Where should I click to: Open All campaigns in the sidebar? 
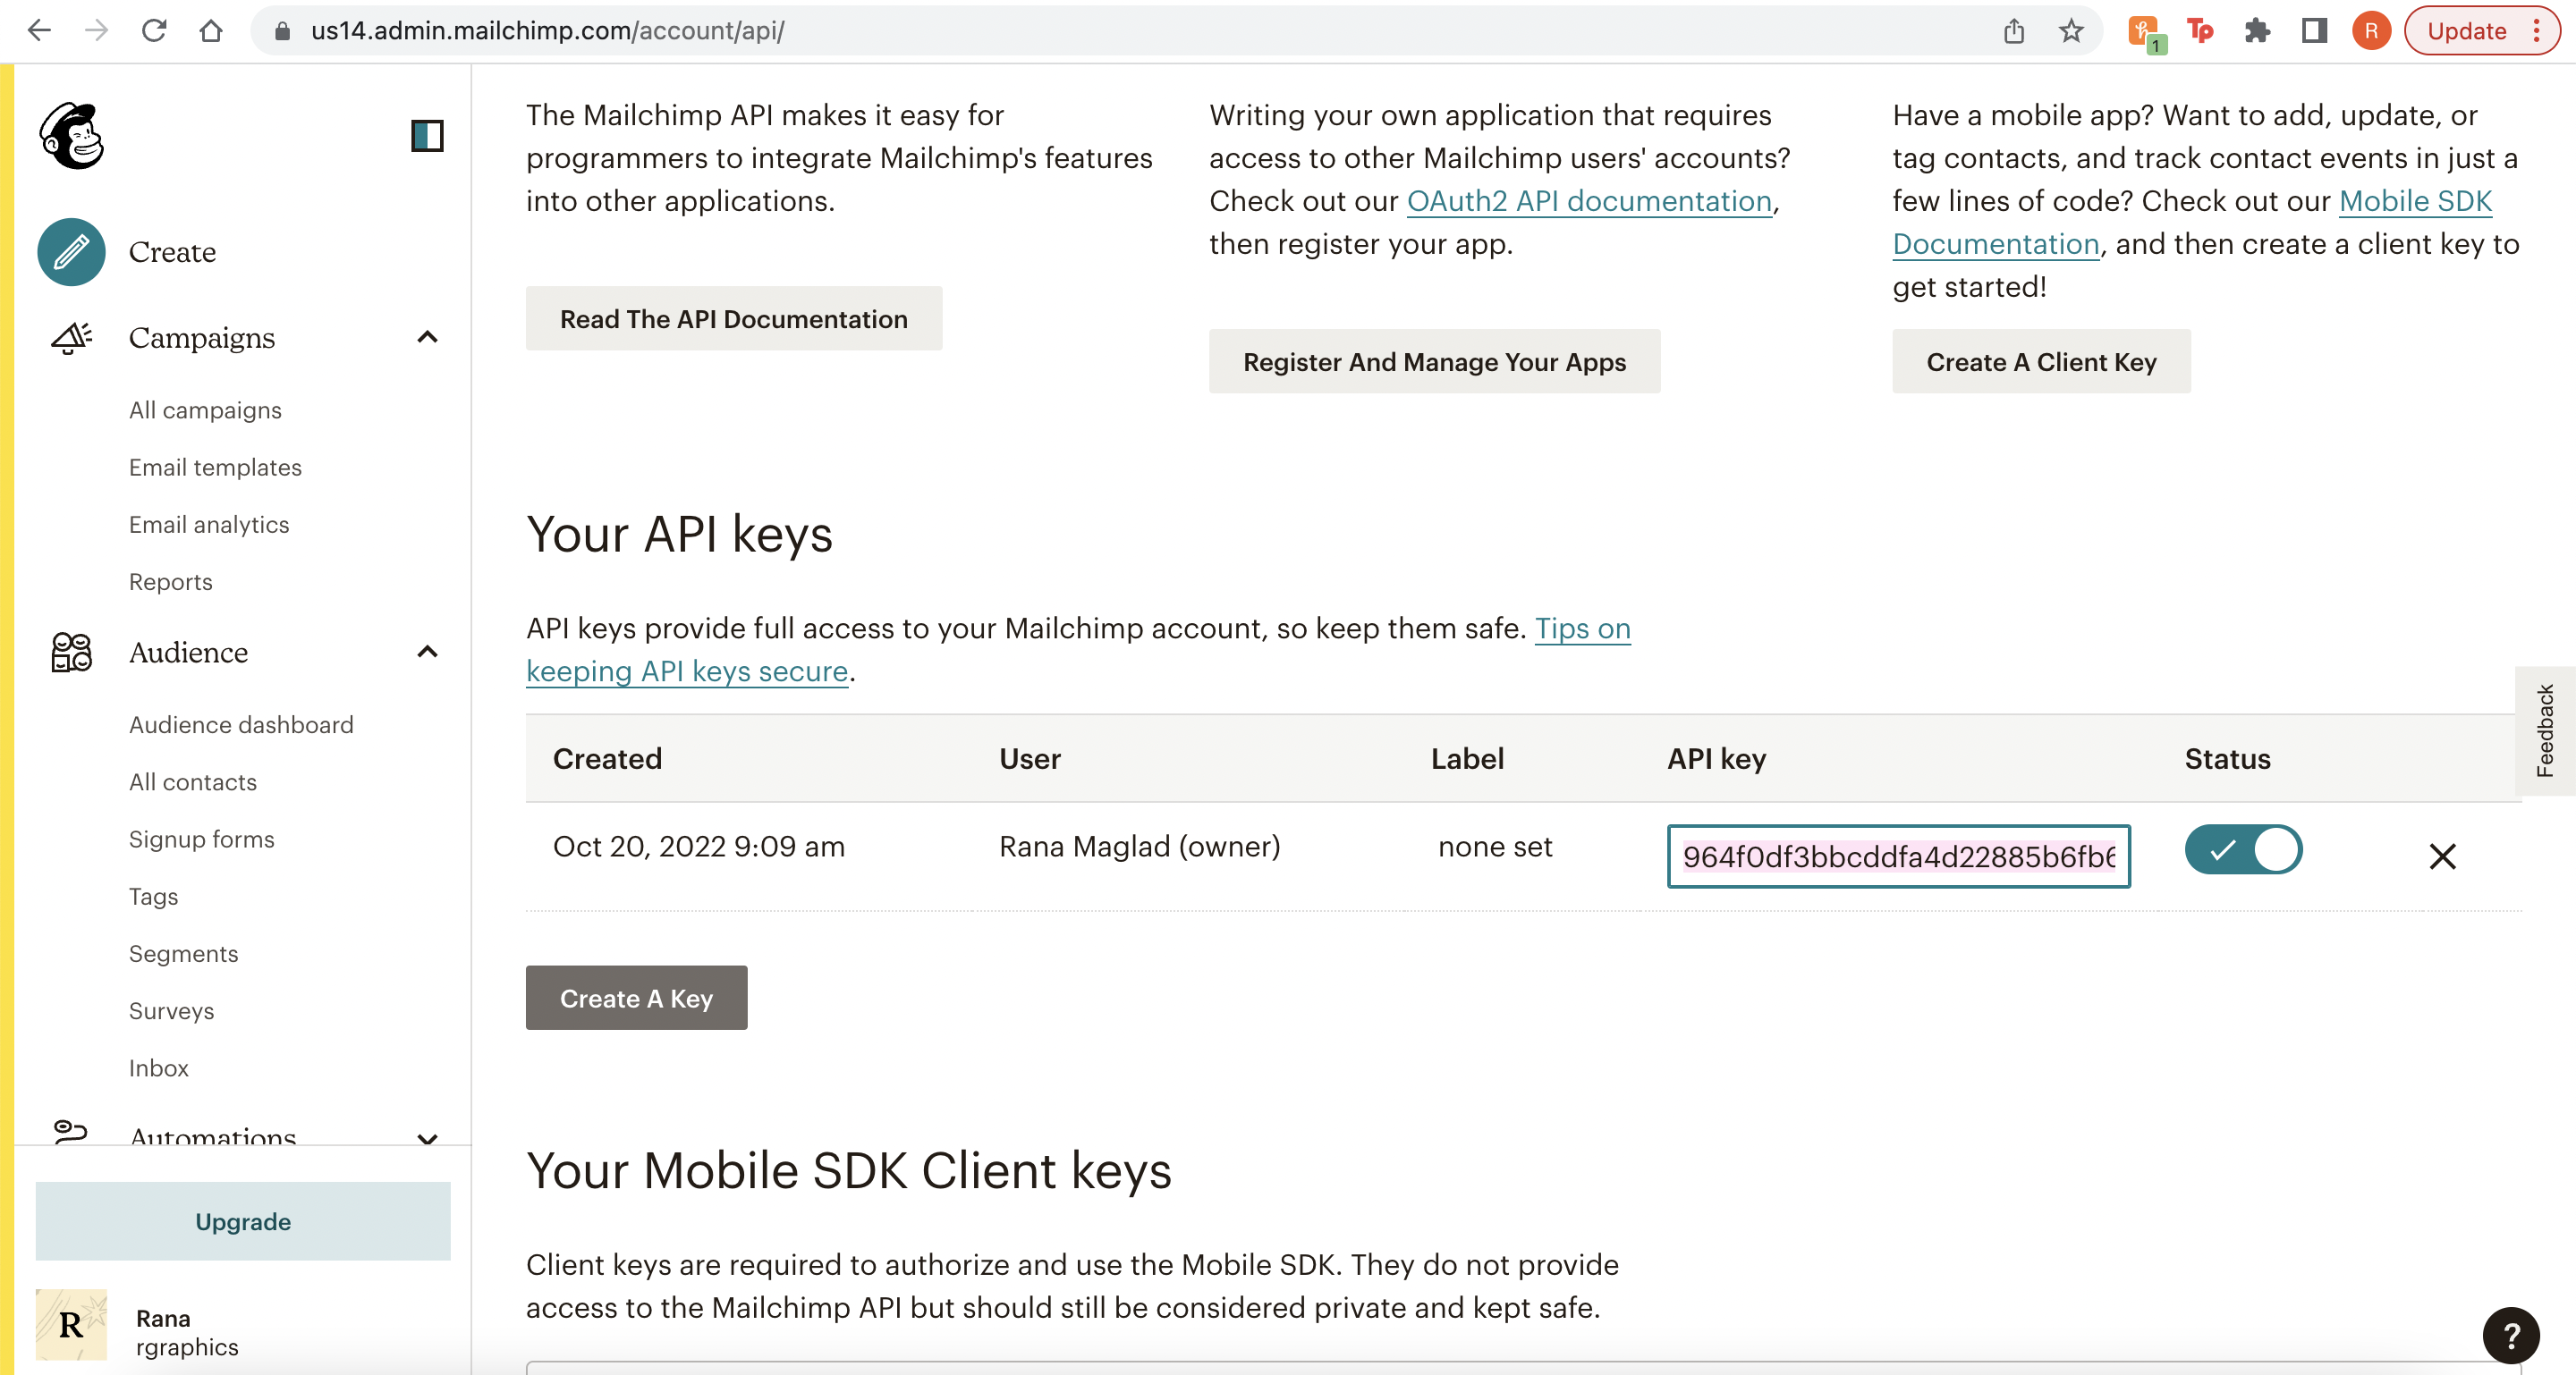point(205,409)
